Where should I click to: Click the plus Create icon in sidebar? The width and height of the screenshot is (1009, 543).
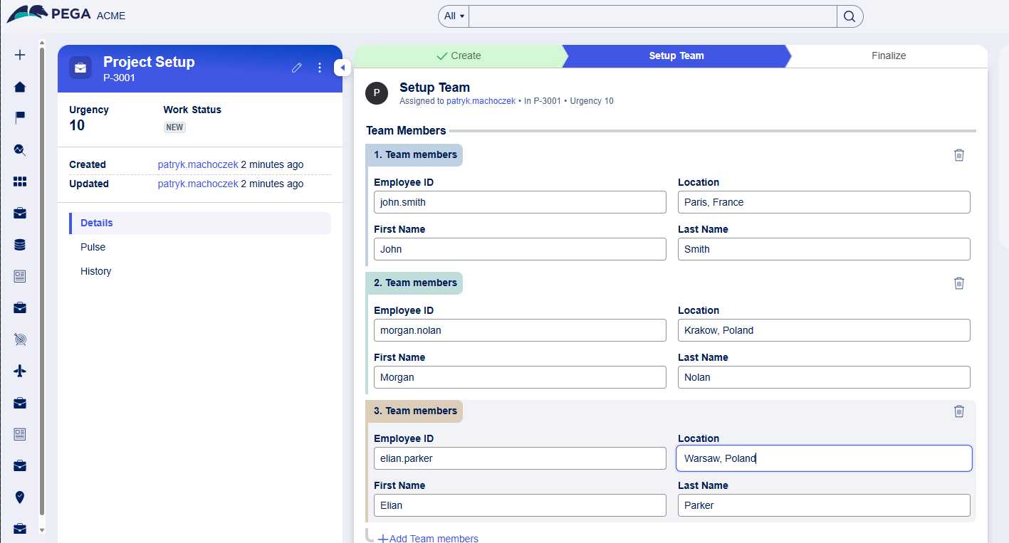click(20, 55)
